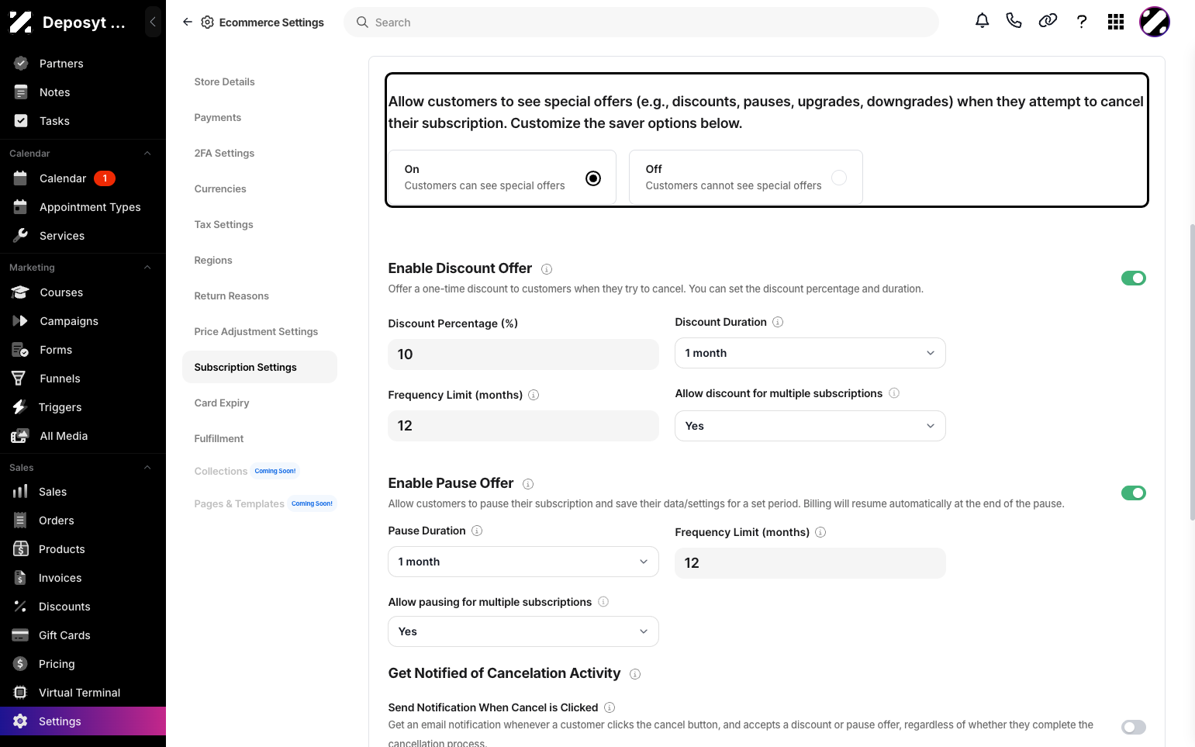Edit the pause offer Frequency Limit field
This screenshot has width=1195, height=747.
tap(810, 563)
